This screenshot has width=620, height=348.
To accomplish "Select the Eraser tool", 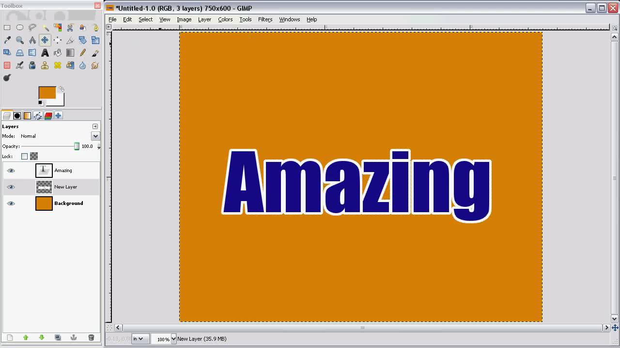I will (x=7, y=65).
